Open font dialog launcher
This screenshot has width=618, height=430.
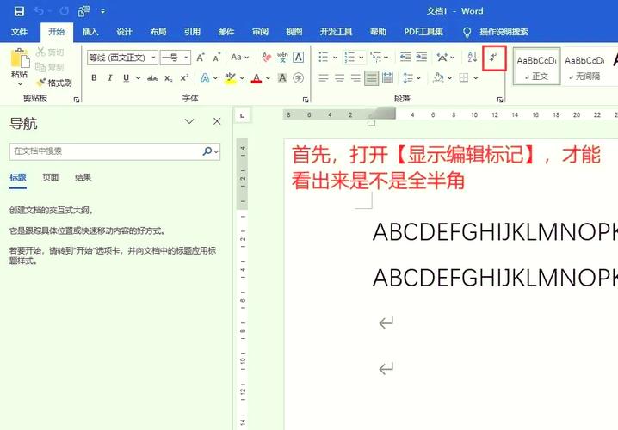coord(306,100)
